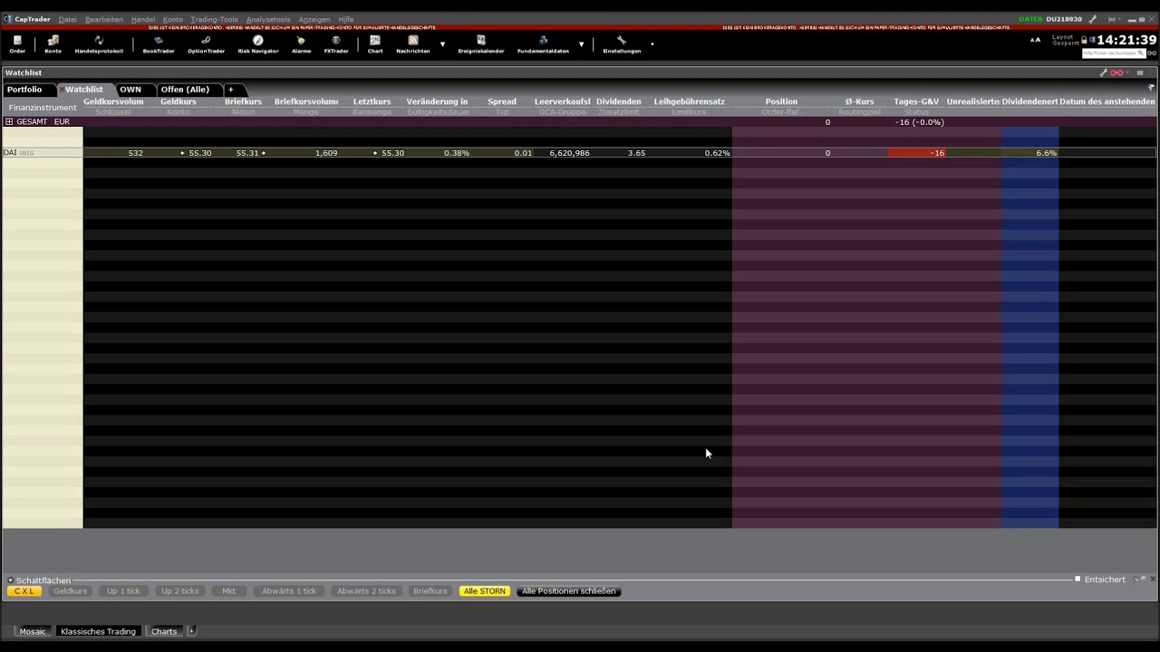Click the pink chain link grouping icon
1160x652 pixels.
[1116, 72]
